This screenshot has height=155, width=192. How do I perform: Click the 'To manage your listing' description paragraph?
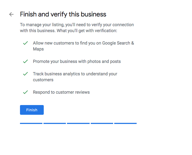77,25
